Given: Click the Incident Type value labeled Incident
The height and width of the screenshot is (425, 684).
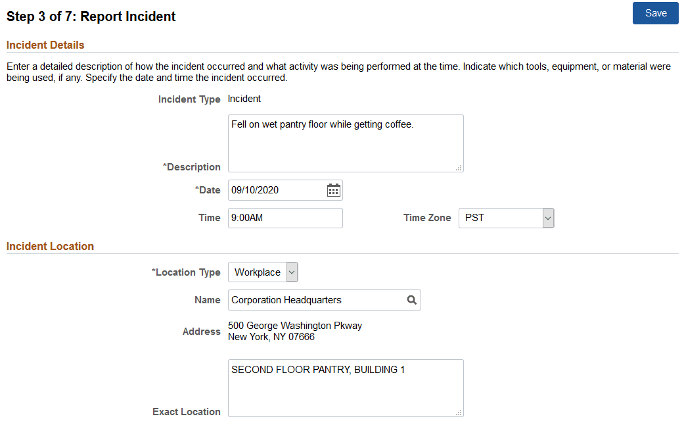Looking at the screenshot, I should (x=243, y=99).
